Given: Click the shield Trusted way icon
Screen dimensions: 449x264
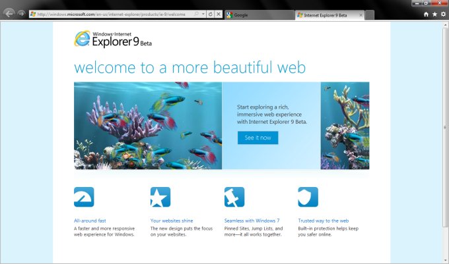Looking at the screenshot, I should [308, 197].
